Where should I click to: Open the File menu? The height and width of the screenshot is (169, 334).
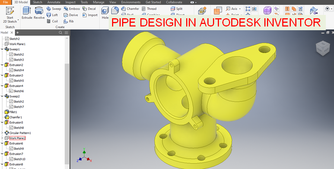5,2
